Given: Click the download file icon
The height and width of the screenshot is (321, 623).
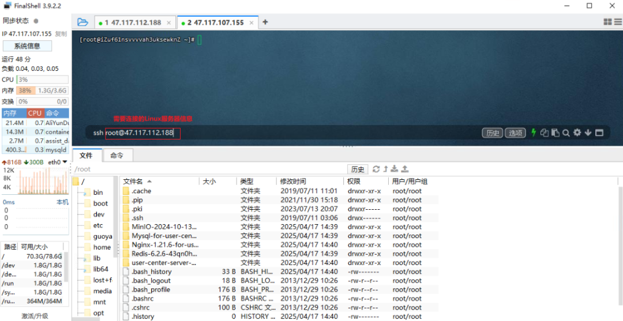Looking at the screenshot, I should pyautogui.click(x=394, y=169).
